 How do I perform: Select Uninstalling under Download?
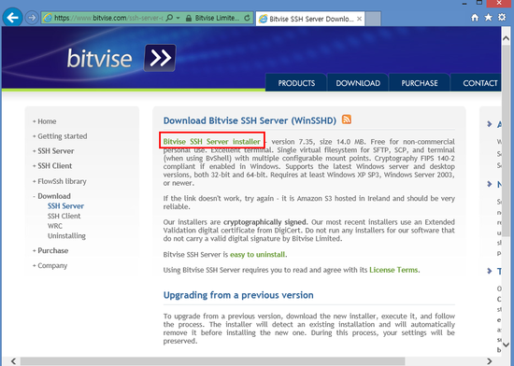tap(66, 235)
